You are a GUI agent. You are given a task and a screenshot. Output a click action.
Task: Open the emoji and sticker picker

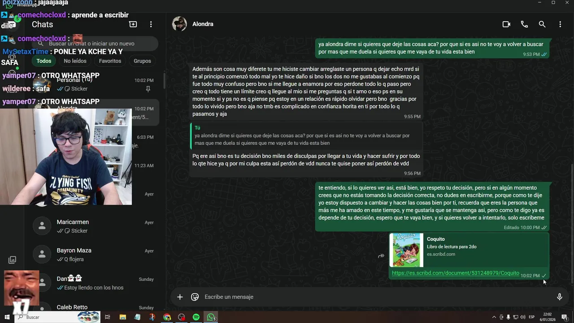(195, 297)
